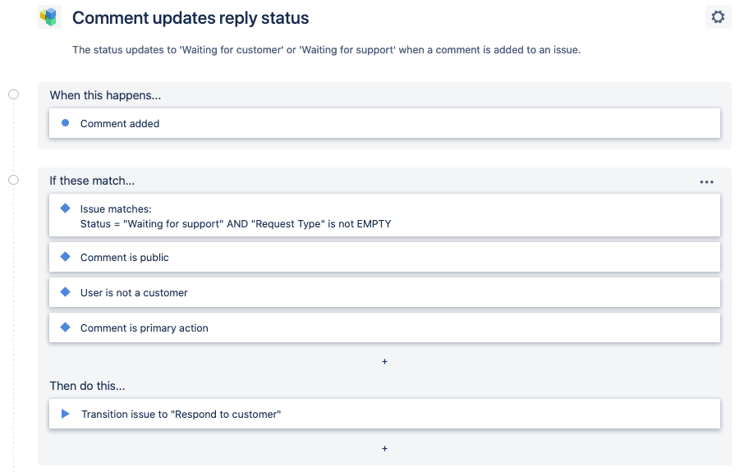Image resolution: width=753 pixels, height=472 pixels.
Task: Add a new condition with plus
Action: 384,361
